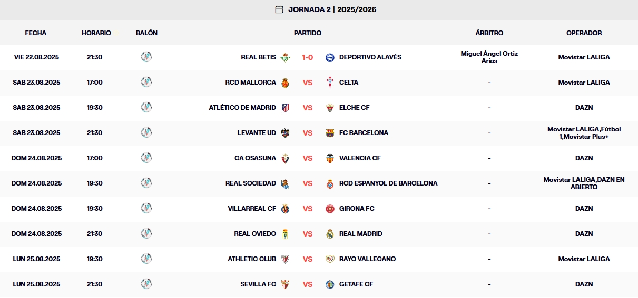The image size is (638, 298).
Task: Click the ball icon in Sevilla–Getafe row
Action: (146, 284)
